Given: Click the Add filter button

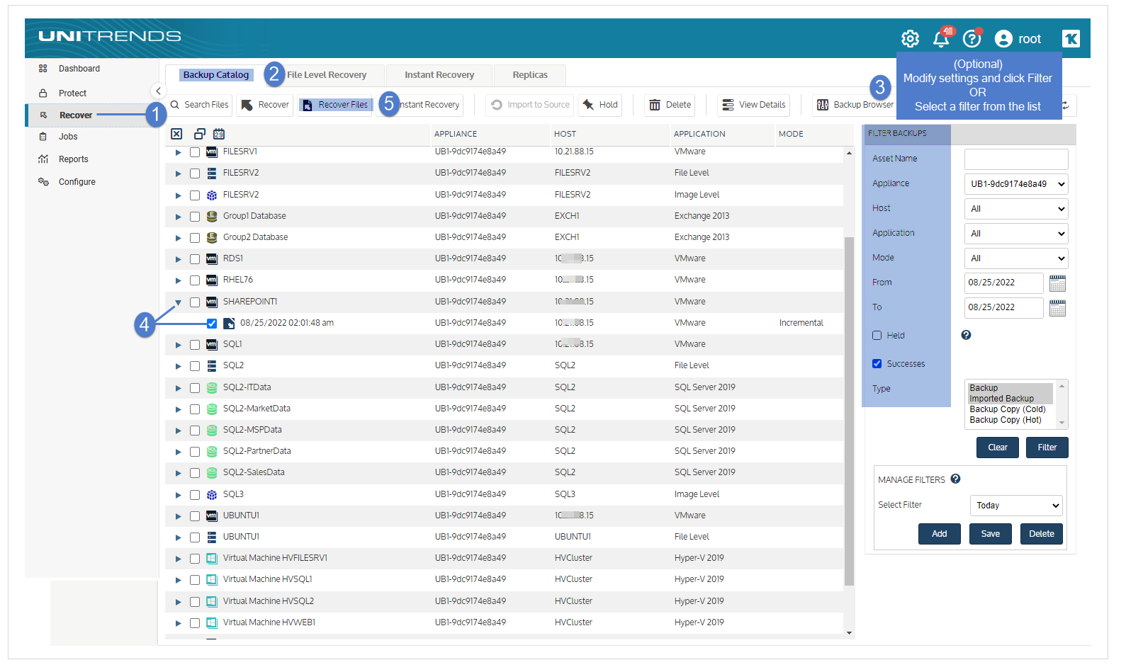Looking at the screenshot, I should (x=940, y=534).
